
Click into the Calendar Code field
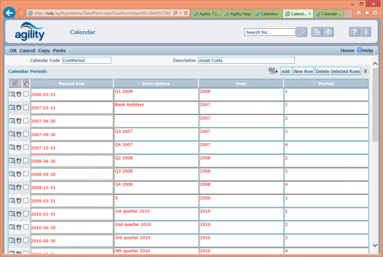tap(86, 60)
